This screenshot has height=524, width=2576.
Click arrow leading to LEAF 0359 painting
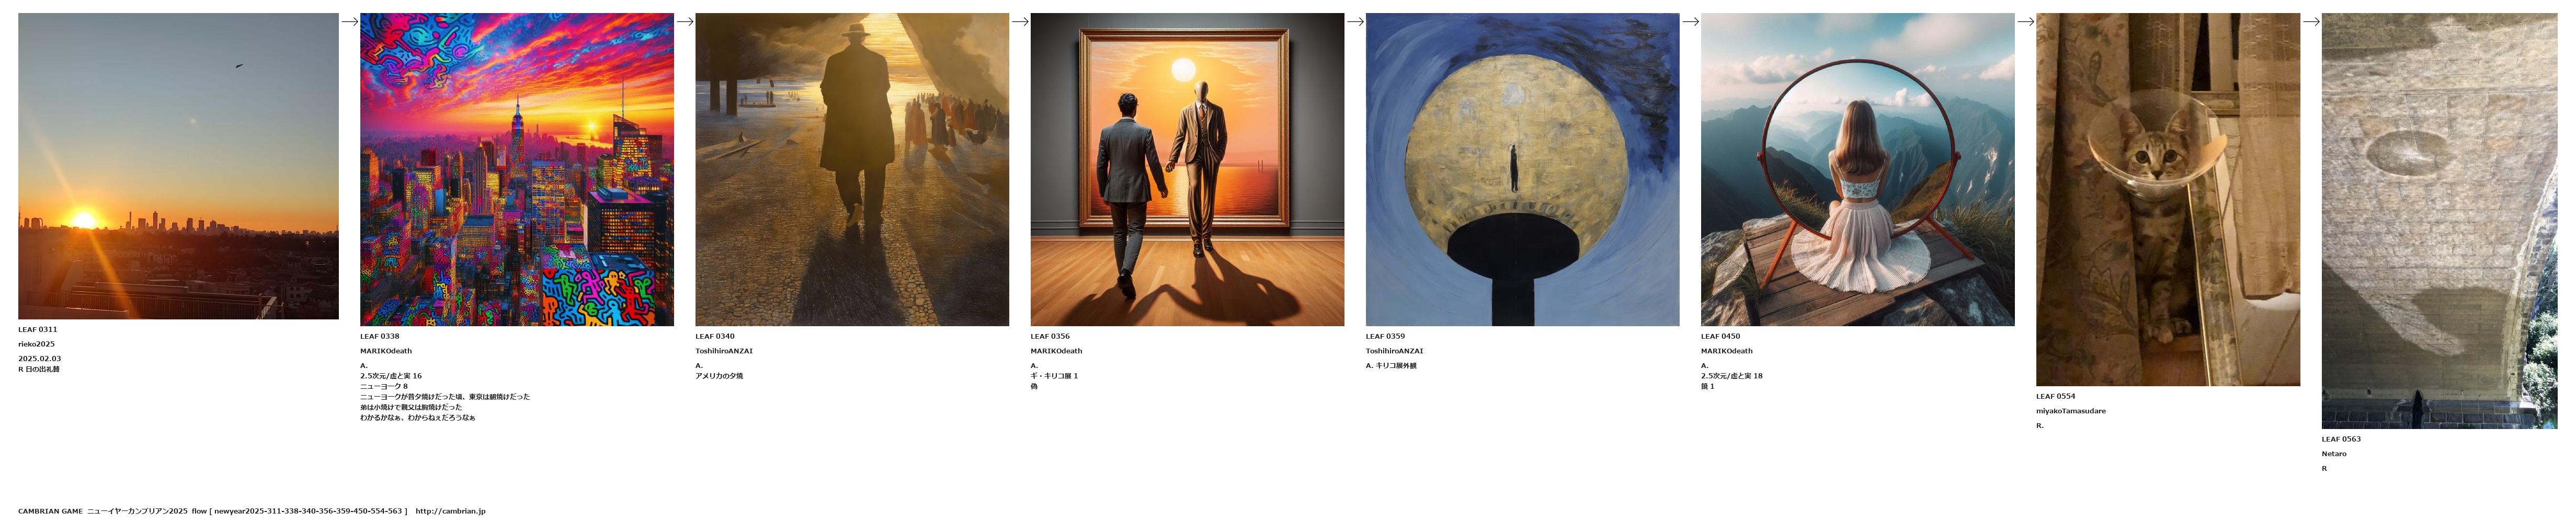click(x=1355, y=21)
